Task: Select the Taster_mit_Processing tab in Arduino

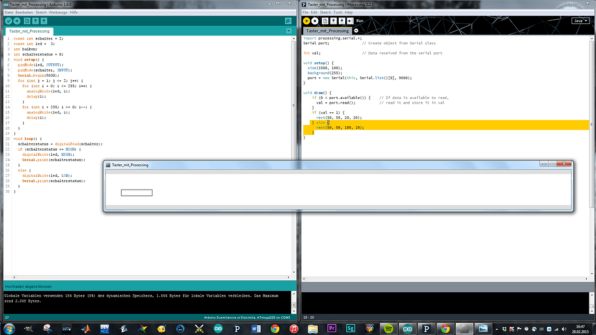Action: click(29, 31)
